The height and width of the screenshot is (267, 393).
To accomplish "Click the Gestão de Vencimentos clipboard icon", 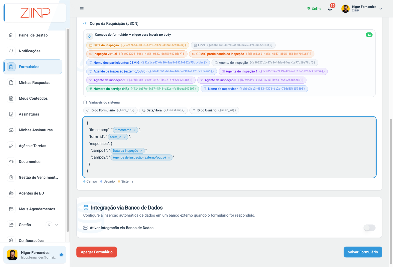I will click(11, 177).
